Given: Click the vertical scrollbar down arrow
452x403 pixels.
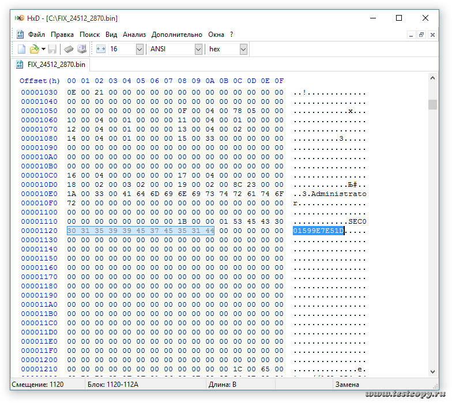Looking at the screenshot, I should point(432,372).
